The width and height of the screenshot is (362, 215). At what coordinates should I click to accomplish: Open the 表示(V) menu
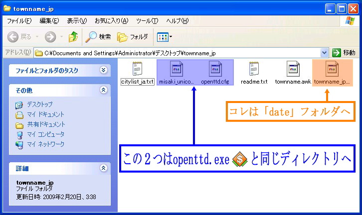[77, 21]
